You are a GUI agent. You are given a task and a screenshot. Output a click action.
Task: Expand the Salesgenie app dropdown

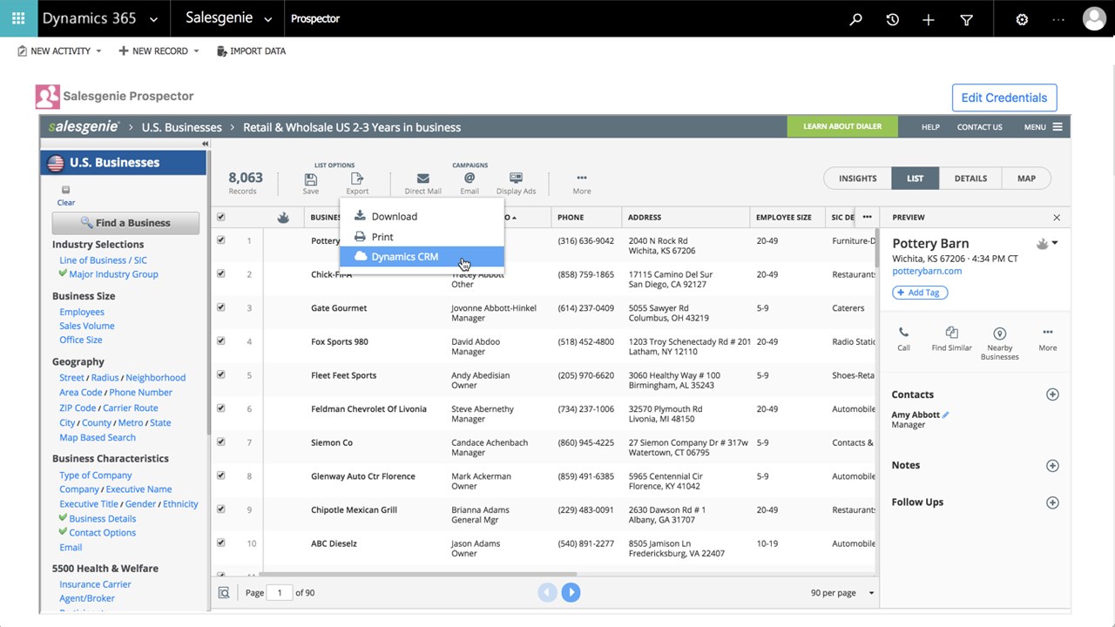coord(267,19)
